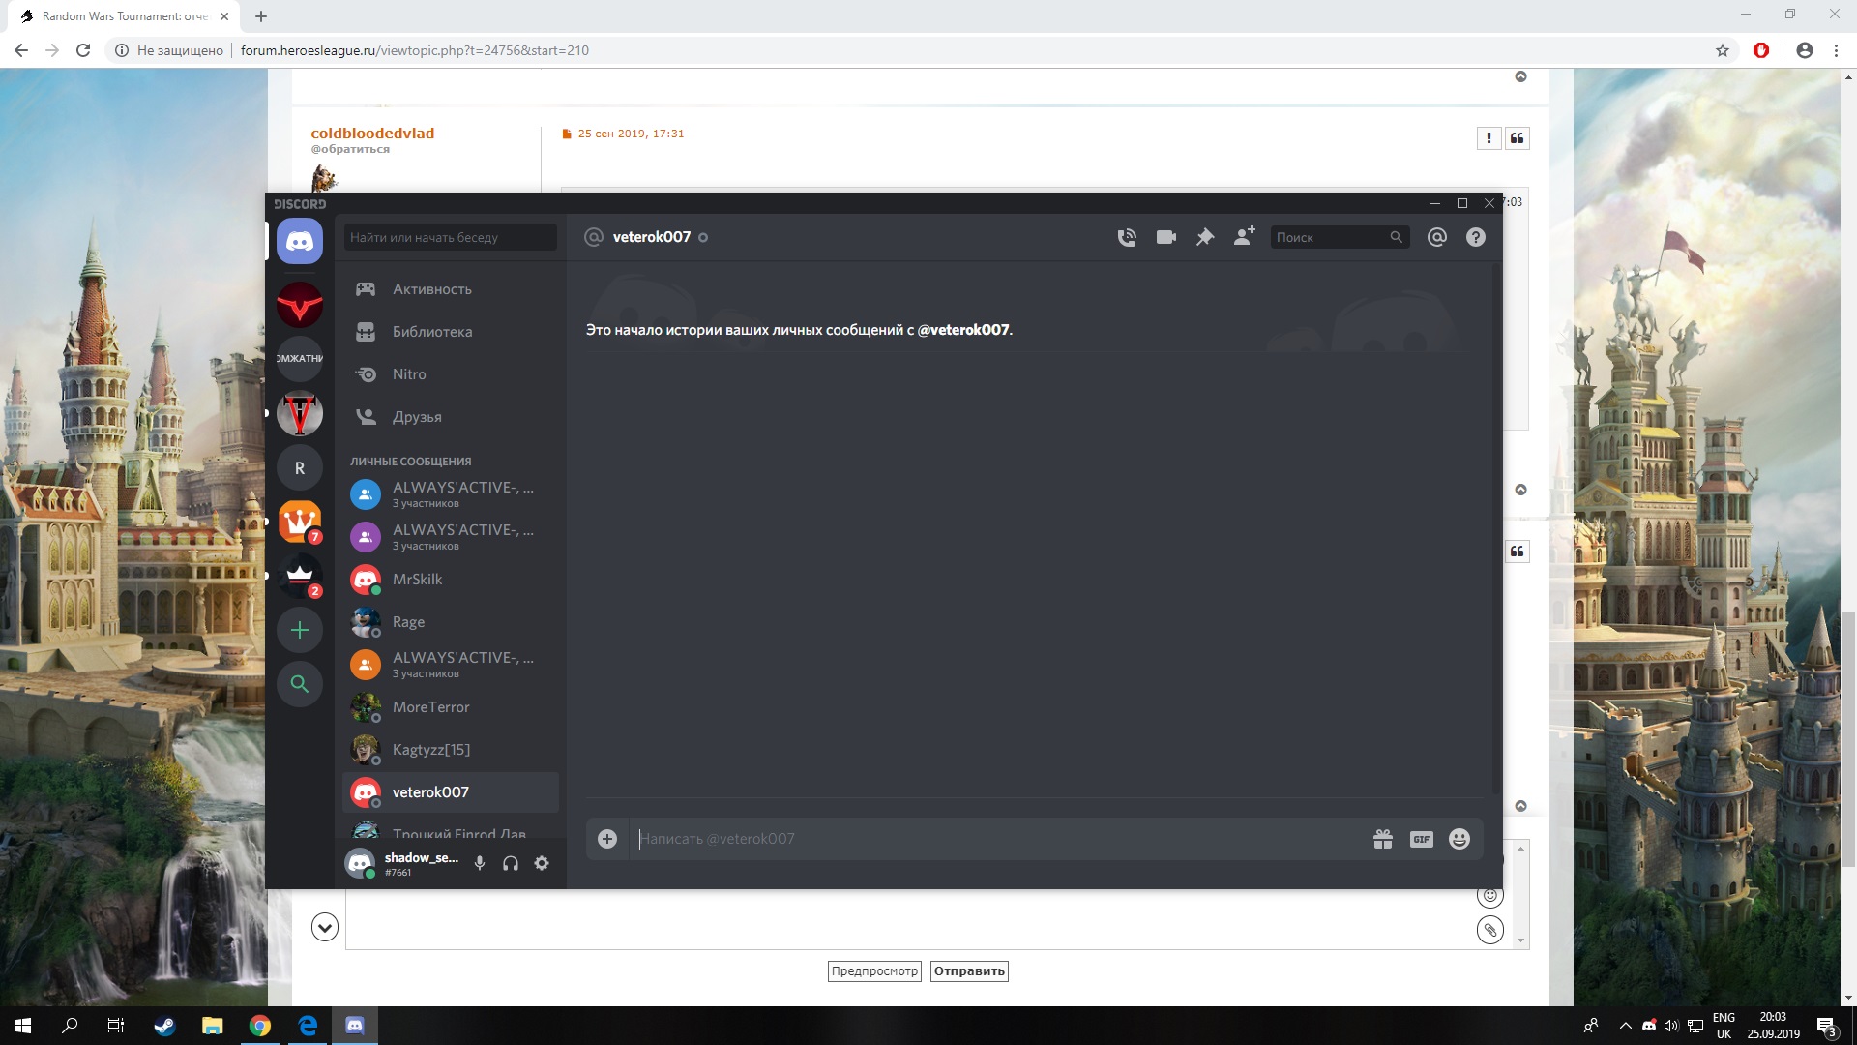Quote coldbloodedvlad's post
The width and height of the screenshot is (1857, 1045).
1518,138
